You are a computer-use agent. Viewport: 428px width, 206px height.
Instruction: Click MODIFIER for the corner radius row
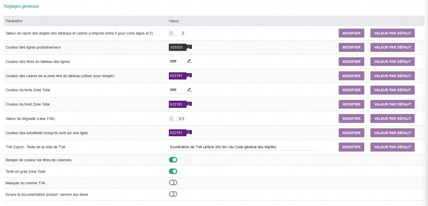351,33
